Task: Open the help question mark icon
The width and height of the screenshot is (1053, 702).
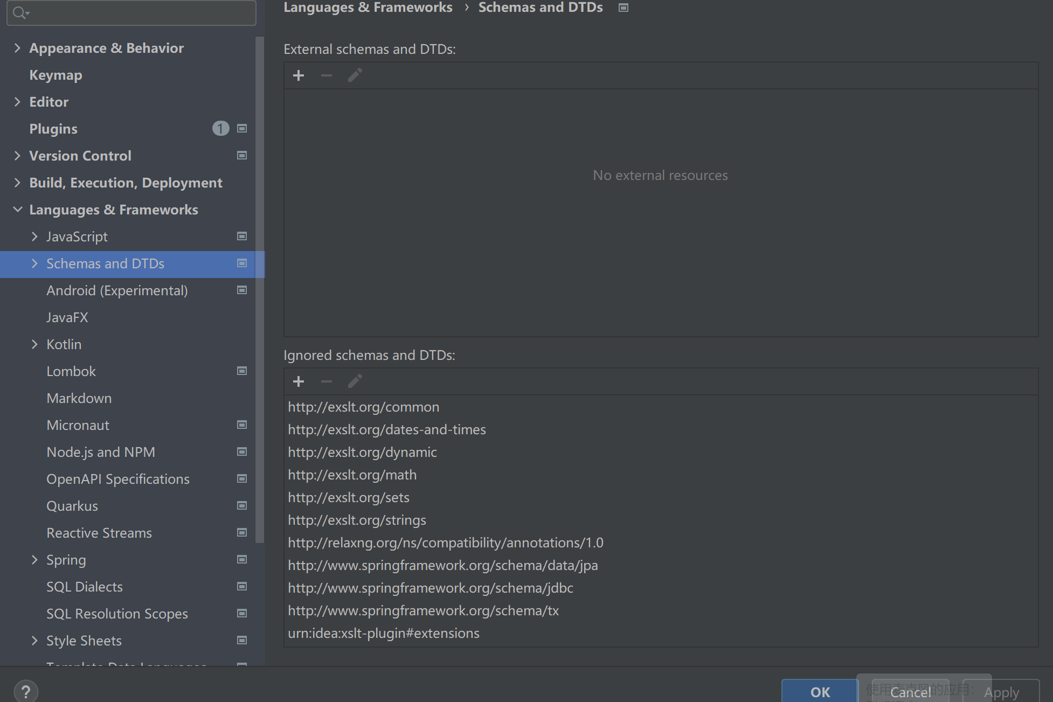Action: click(x=26, y=690)
